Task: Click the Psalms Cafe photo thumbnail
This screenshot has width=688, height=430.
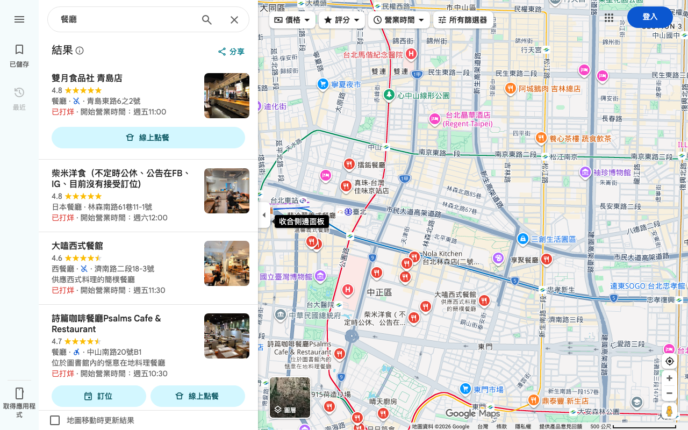Action: (227, 336)
